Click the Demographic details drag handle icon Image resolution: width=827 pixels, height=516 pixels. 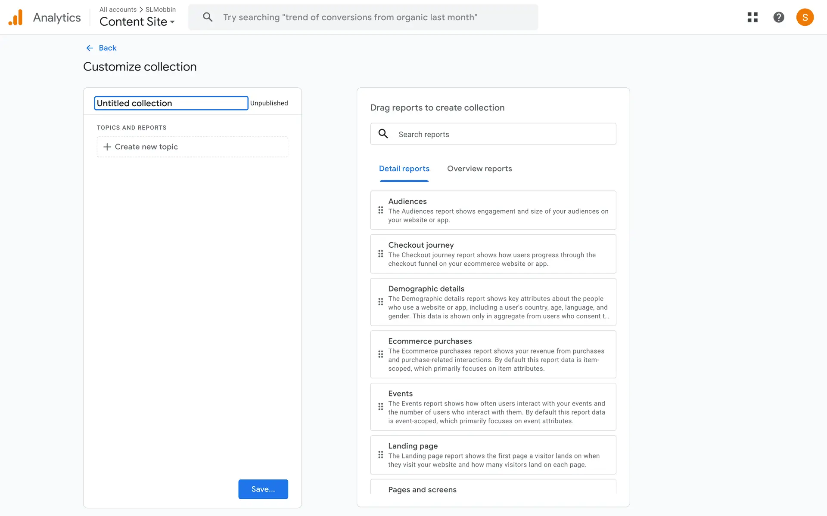click(x=380, y=302)
